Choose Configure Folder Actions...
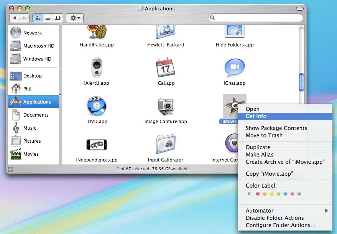The image size is (337, 234). pyautogui.click(x=285, y=225)
